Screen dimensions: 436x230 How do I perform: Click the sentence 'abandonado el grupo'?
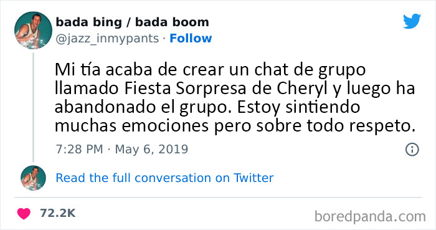[x=143, y=107]
